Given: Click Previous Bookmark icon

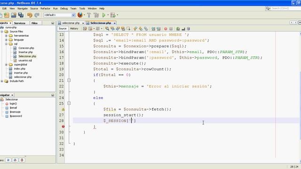Looking at the screenshot, I should [x=135, y=29].
